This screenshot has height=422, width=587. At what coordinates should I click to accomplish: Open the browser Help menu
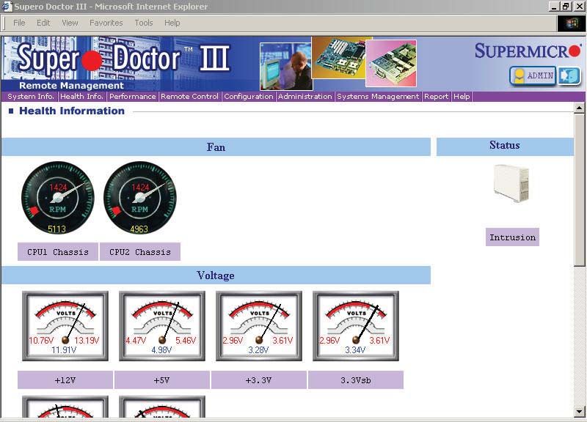(x=172, y=23)
